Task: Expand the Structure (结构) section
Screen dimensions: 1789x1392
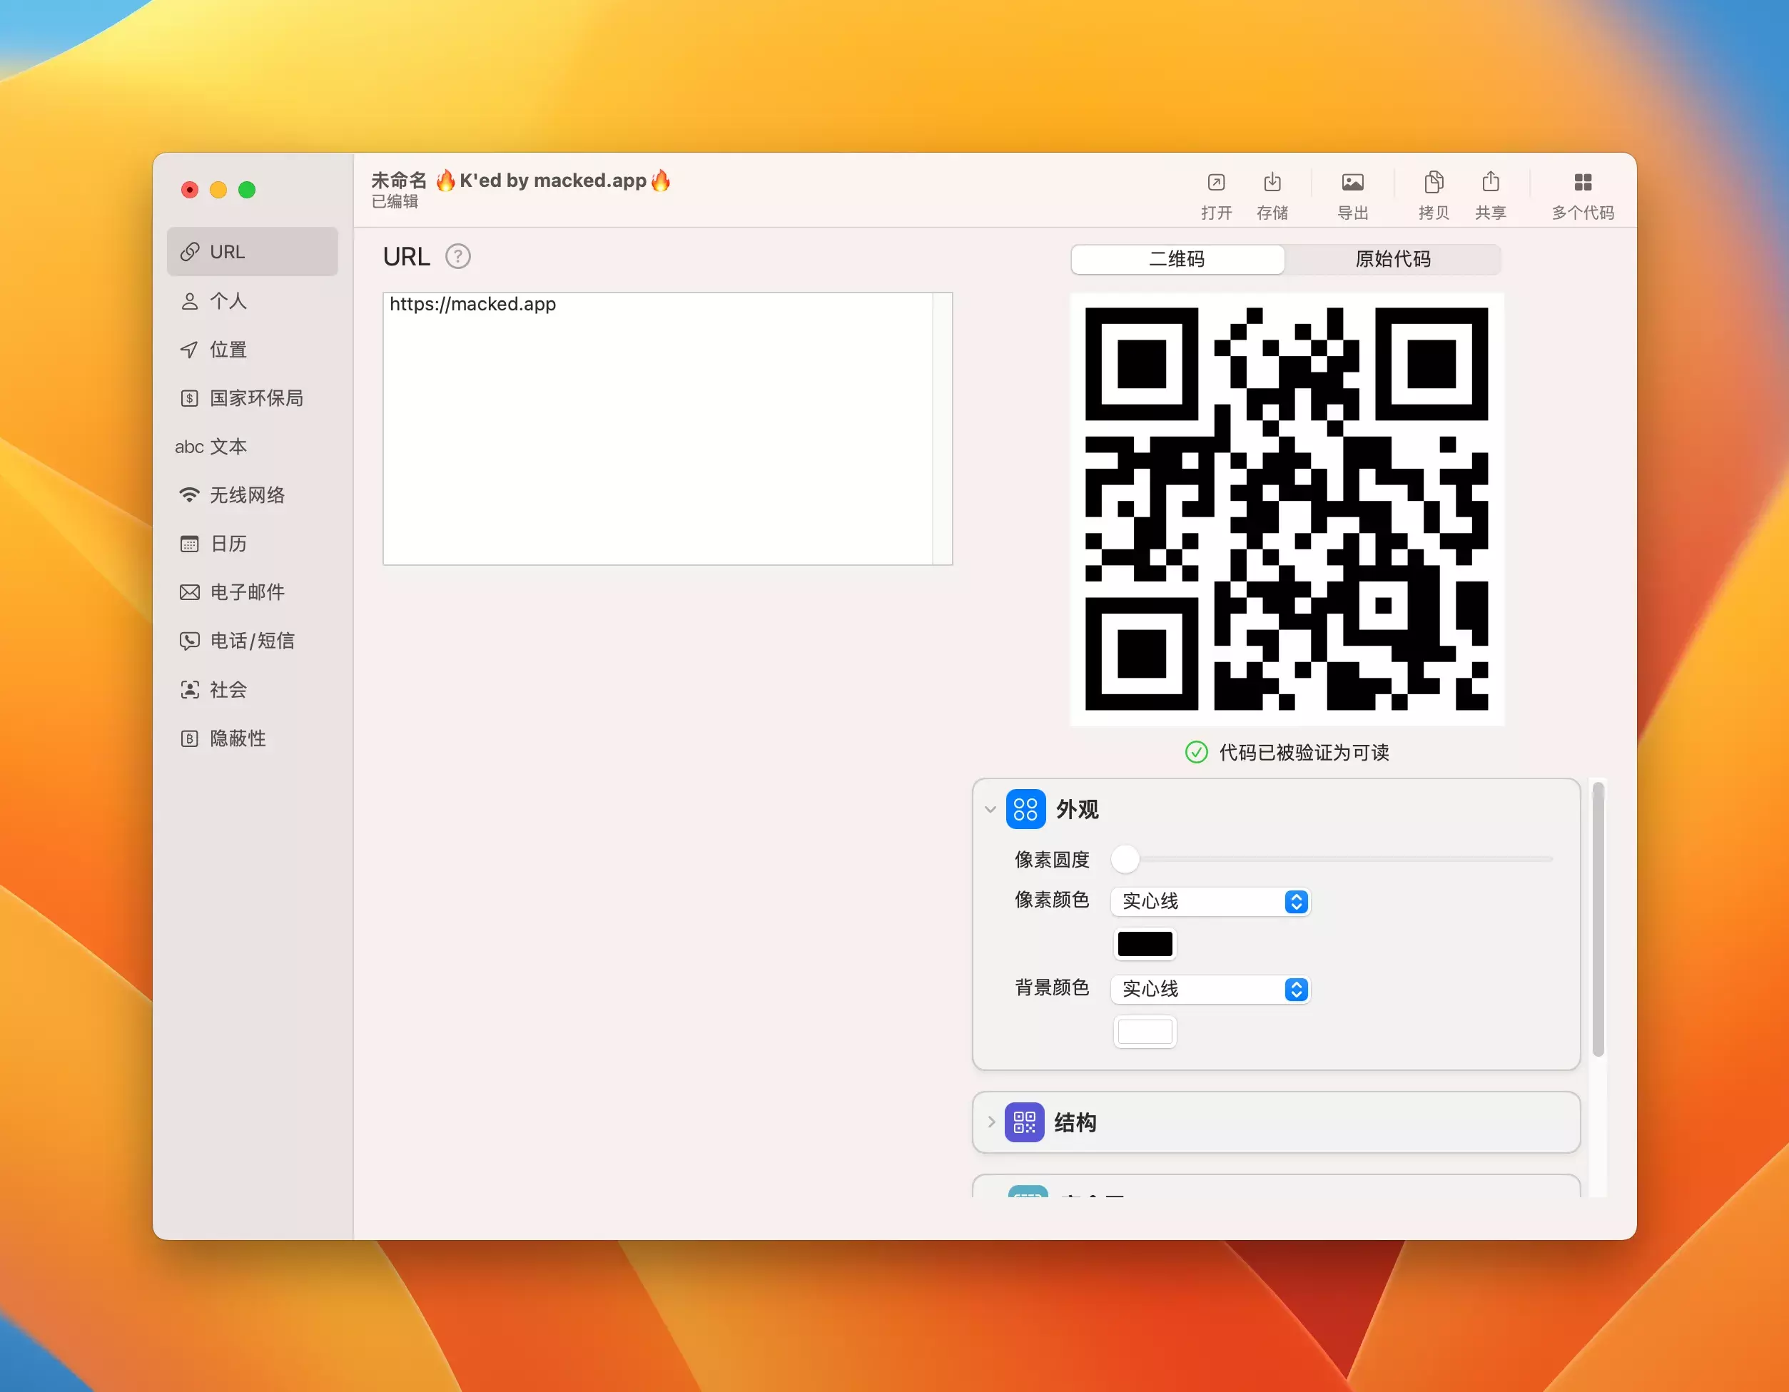Action: (990, 1122)
